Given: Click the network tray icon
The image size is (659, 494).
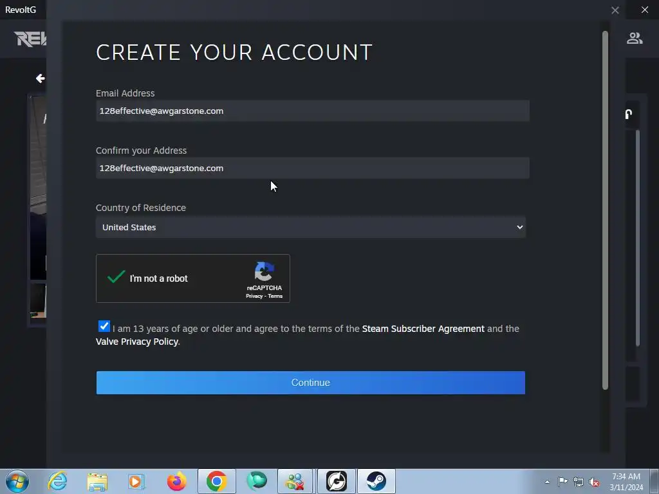Looking at the screenshot, I should pyautogui.click(x=579, y=482).
